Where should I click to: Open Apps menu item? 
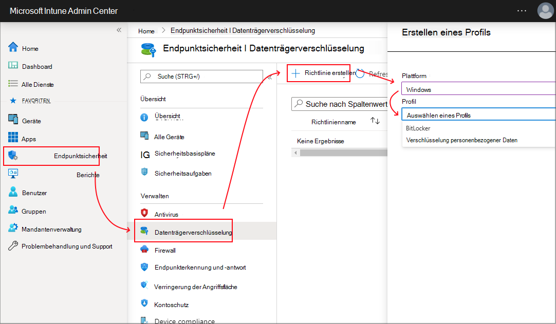[x=28, y=139]
